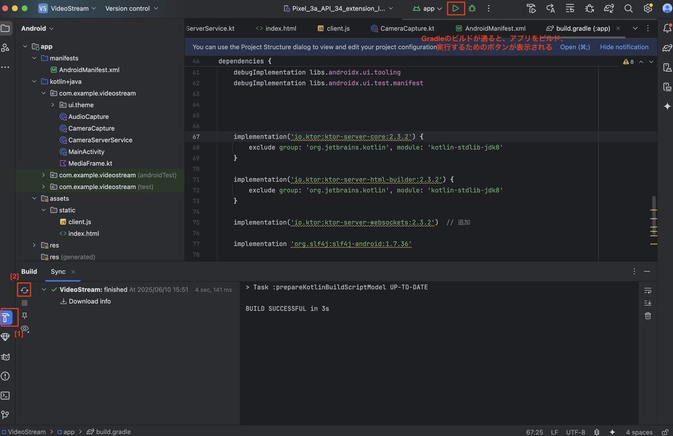Collapse the manifests folder
Screen dimensions: 673x436
point(34,58)
